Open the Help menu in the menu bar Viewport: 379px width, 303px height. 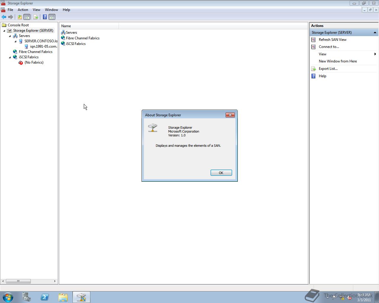[x=66, y=10]
